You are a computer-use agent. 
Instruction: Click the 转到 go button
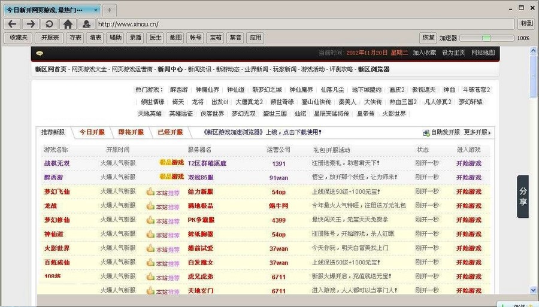point(526,24)
